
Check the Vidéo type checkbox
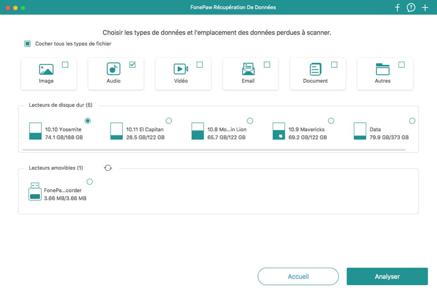pyautogui.click(x=200, y=64)
